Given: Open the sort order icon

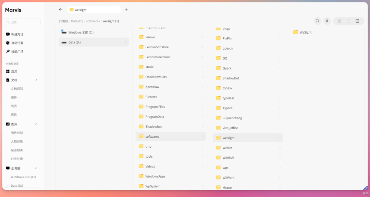Looking at the screenshot, I should point(327,21).
